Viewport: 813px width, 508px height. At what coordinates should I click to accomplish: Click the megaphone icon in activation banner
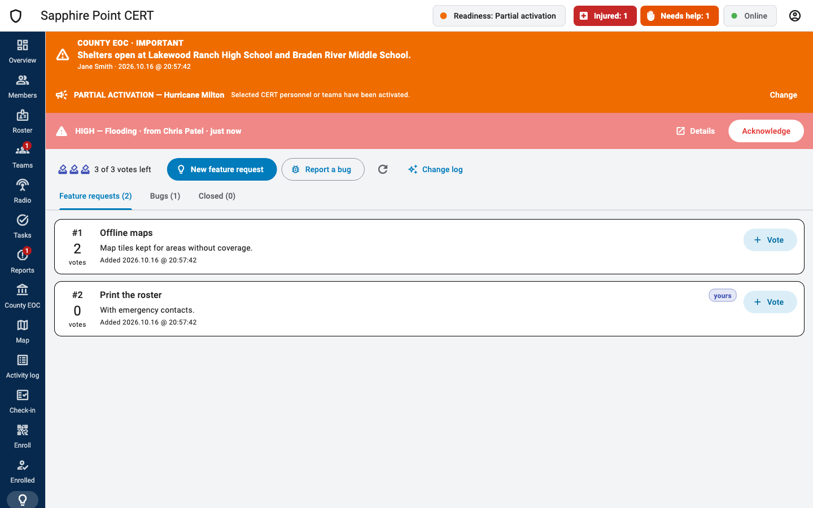click(x=62, y=95)
